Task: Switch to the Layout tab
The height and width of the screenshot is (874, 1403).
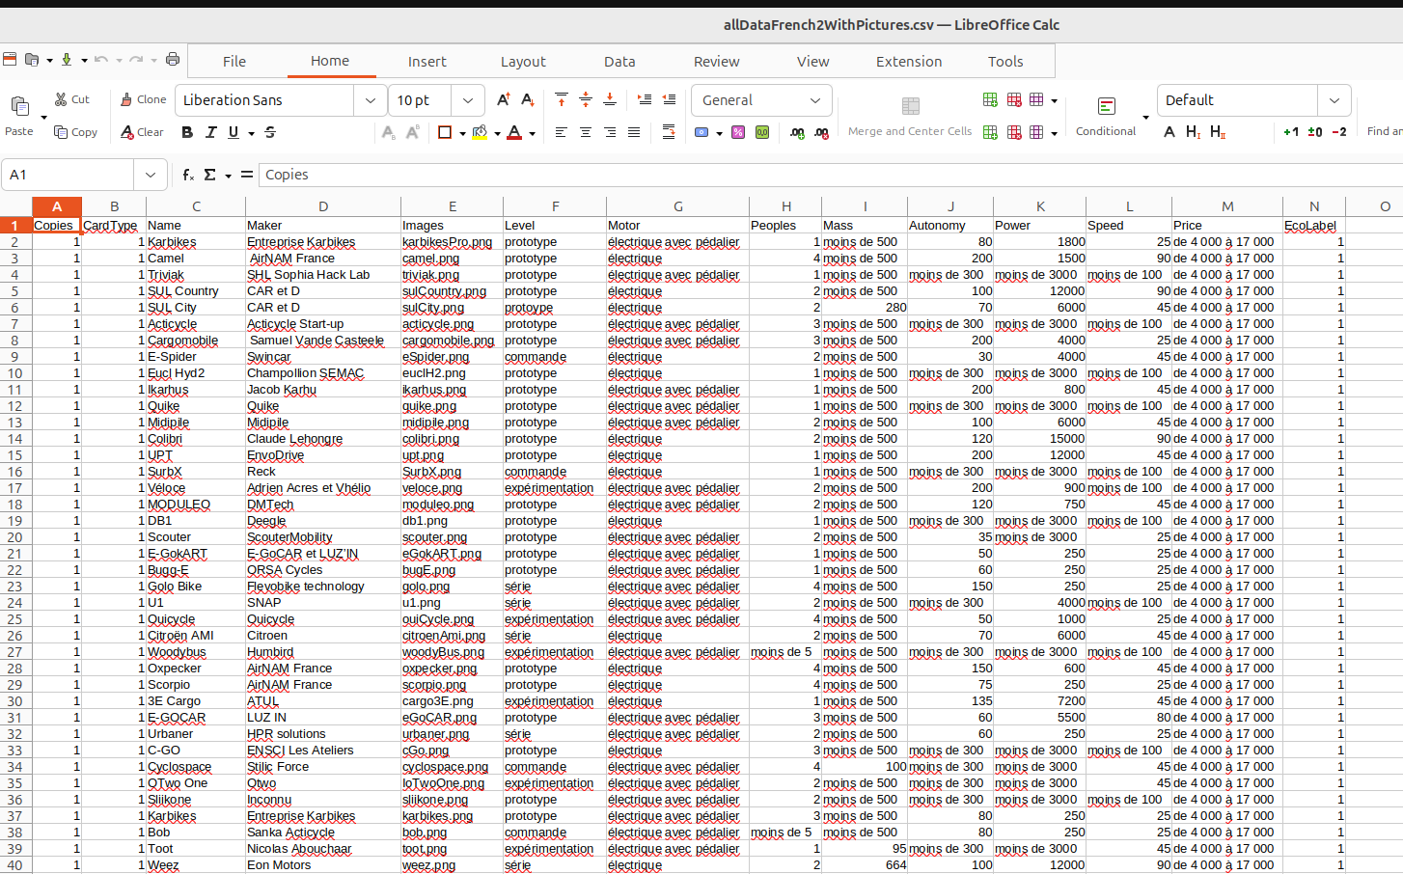Action: 523,62
